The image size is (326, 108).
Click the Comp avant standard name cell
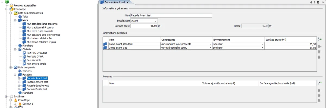pos(134,44)
